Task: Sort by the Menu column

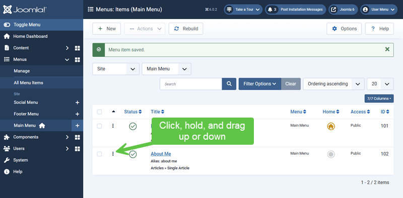Action: click(298, 112)
